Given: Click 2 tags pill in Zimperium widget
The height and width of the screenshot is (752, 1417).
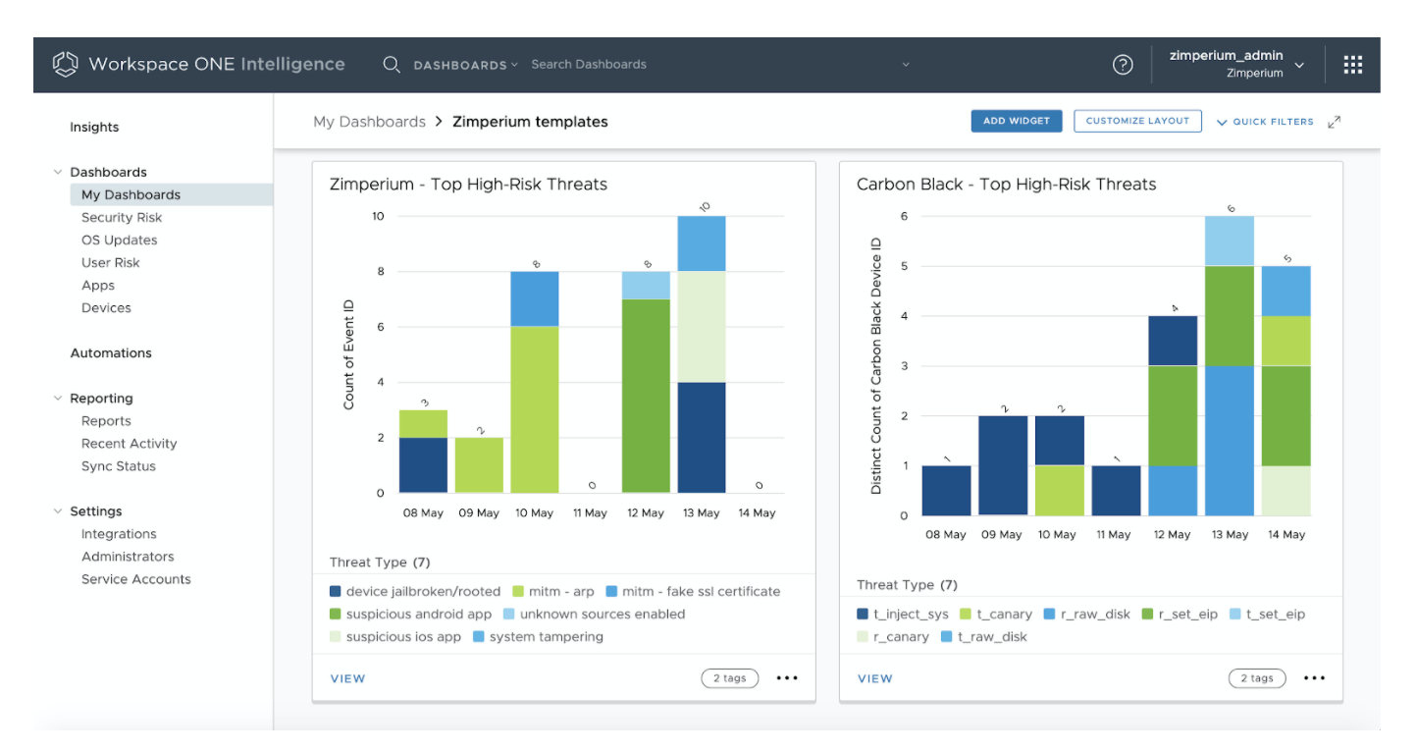Looking at the screenshot, I should click(x=729, y=678).
